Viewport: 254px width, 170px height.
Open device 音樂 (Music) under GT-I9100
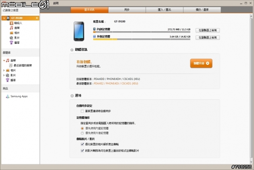(15, 28)
